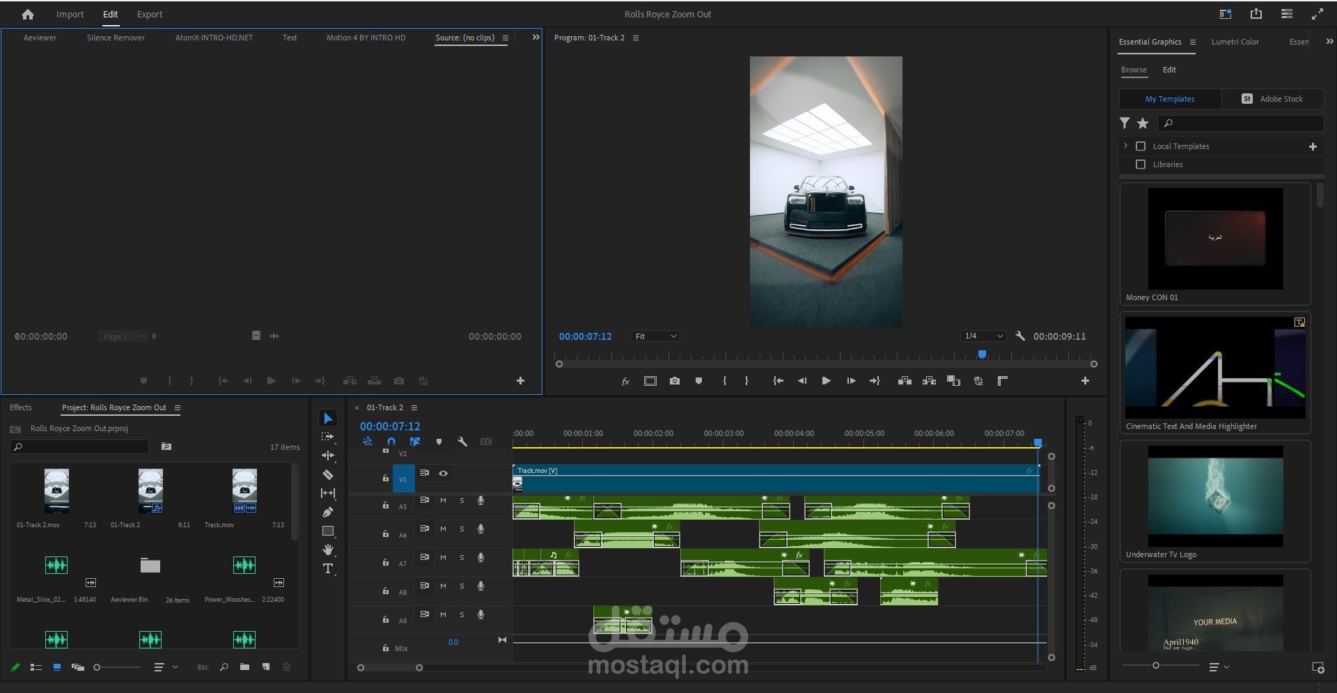Toggle Snap in Timeline magnet icon
The width and height of the screenshot is (1337, 693).
pos(391,442)
